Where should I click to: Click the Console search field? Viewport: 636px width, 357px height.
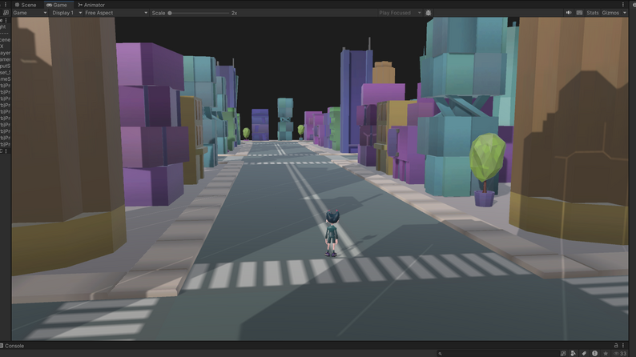click(x=497, y=353)
